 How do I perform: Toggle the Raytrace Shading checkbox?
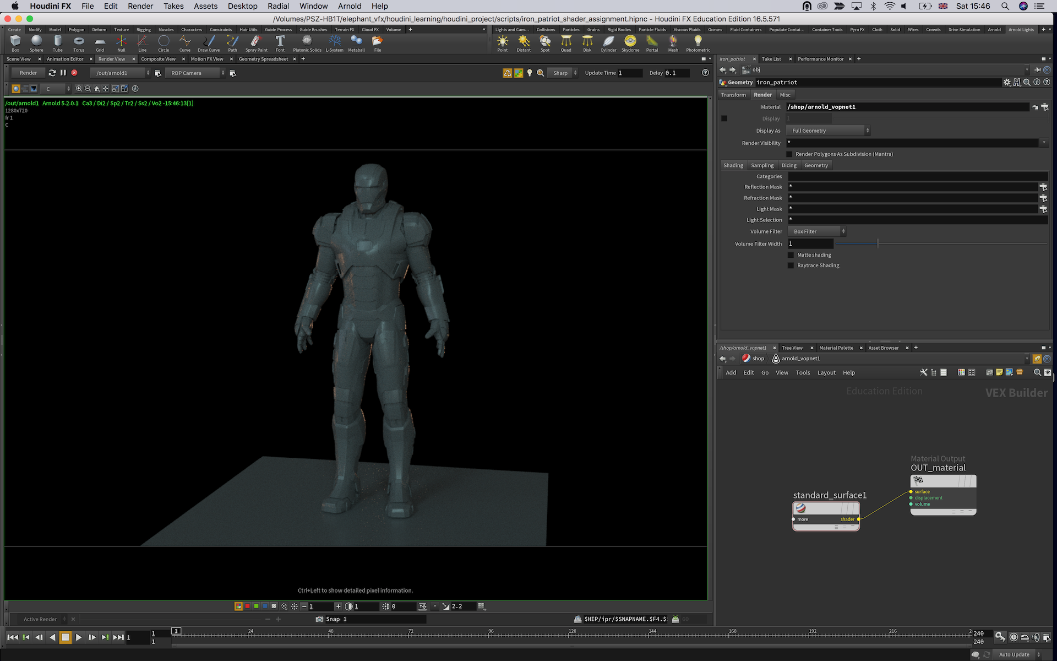tap(791, 266)
